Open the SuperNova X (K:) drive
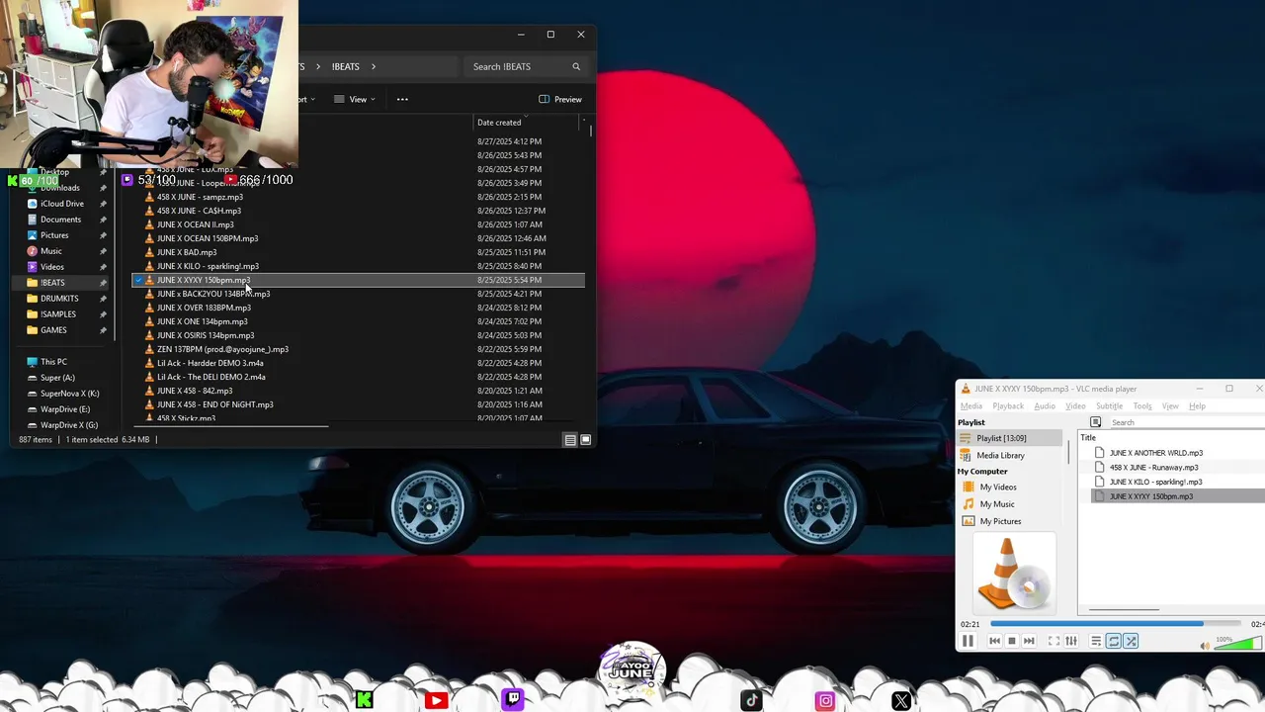Screen dimensions: 1265x712 coord(69,394)
